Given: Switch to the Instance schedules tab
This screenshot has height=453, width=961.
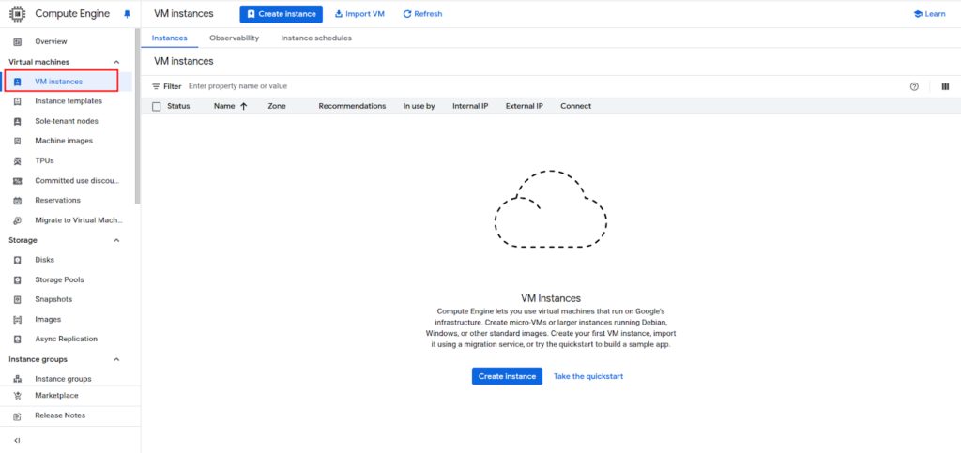Looking at the screenshot, I should point(316,38).
